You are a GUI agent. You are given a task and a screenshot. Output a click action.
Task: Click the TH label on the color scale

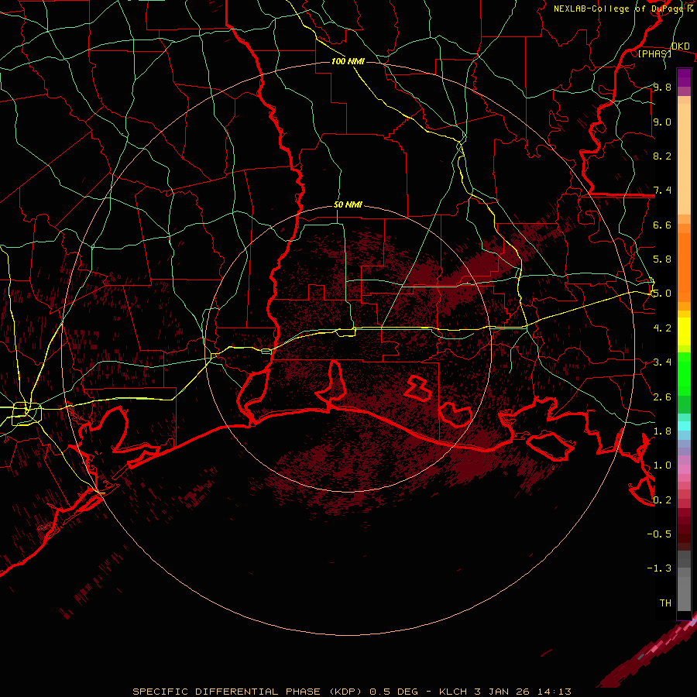point(665,603)
